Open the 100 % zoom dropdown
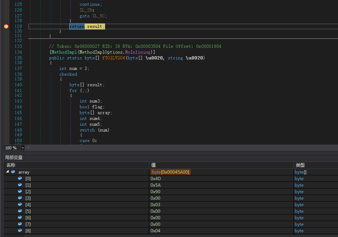Screen dimensions: 338x237 [x=23, y=148]
